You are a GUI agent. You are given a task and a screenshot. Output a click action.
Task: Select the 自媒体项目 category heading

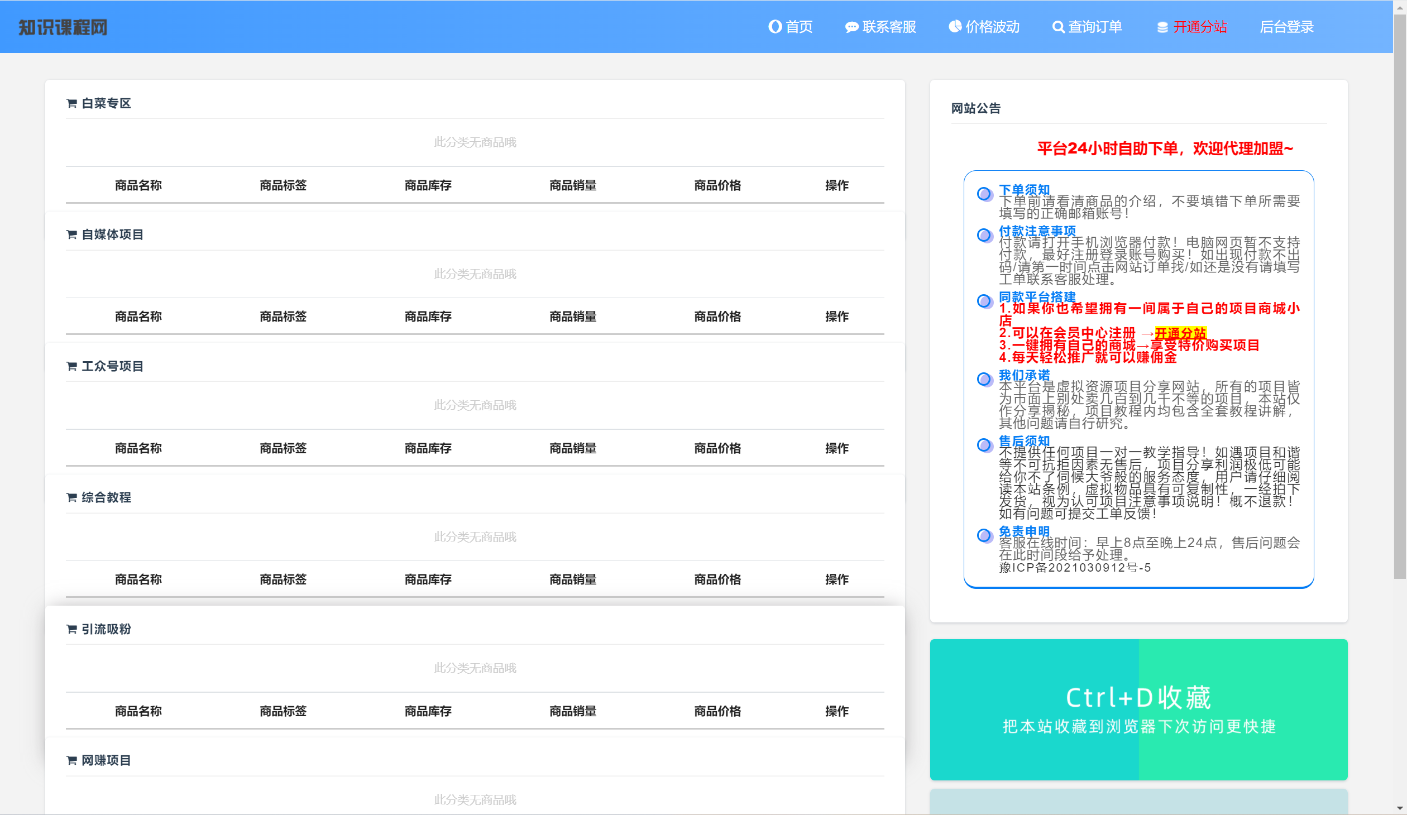click(112, 234)
